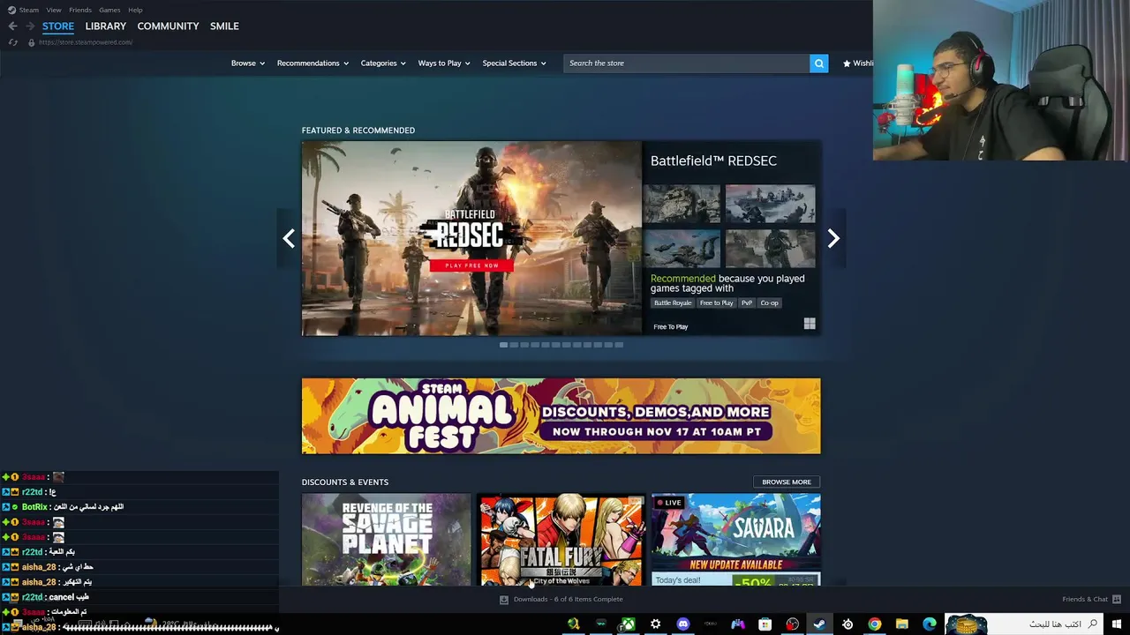View the bottom-right Battlefield REDSEC screenshot thumbnail

coord(770,249)
